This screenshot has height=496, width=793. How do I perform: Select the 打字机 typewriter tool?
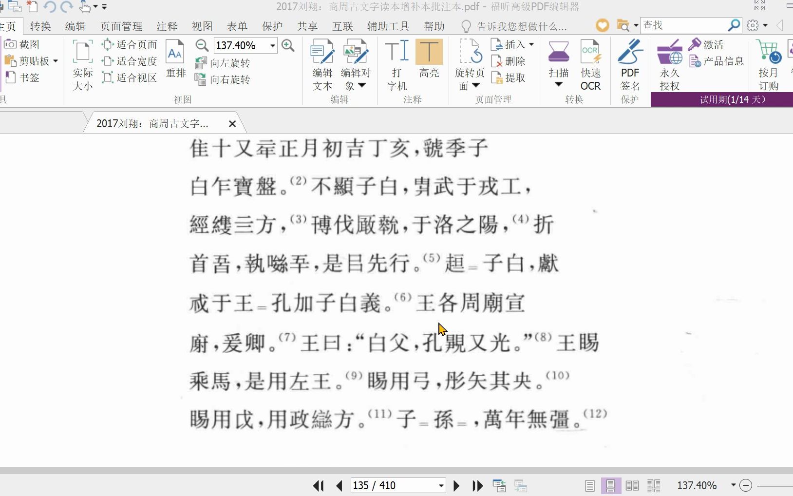click(396, 65)
